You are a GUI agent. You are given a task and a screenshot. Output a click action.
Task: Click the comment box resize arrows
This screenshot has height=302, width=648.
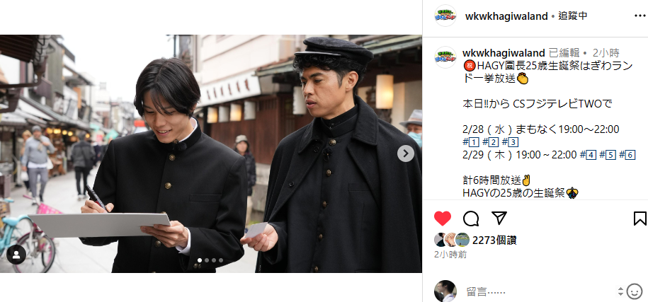point(620,291)
